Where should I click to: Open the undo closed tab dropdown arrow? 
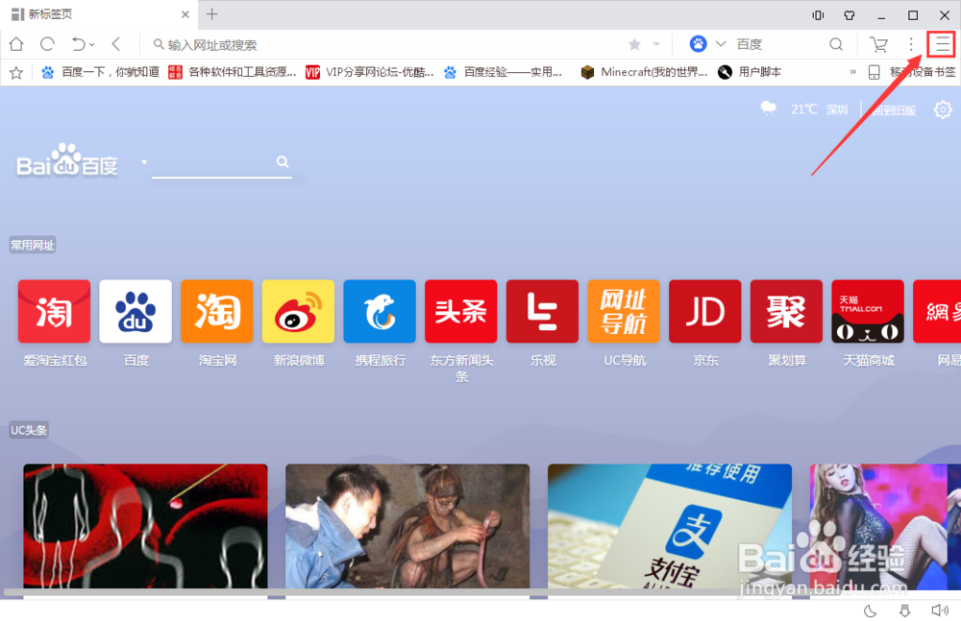click(92, 45)
